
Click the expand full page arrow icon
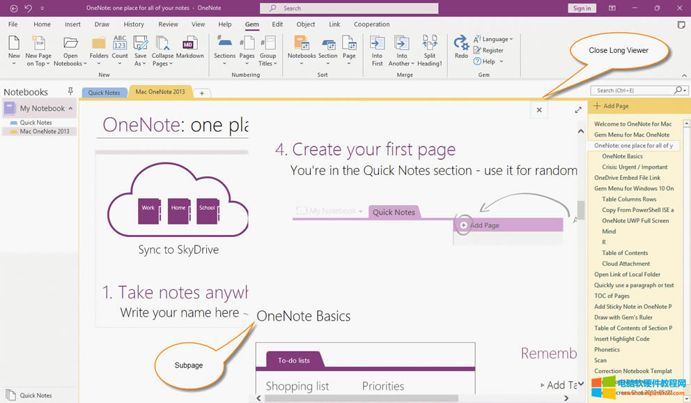(x=577, y=110)
